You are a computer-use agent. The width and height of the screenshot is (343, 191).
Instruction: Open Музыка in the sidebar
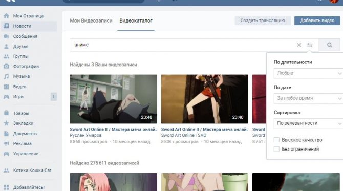coord(22,76)
